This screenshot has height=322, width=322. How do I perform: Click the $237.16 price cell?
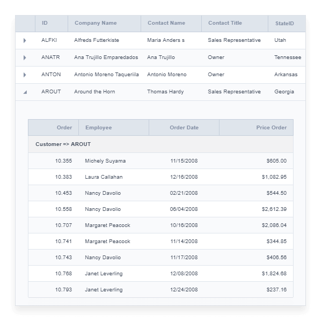pyautogui.click(x=257, y=290)
